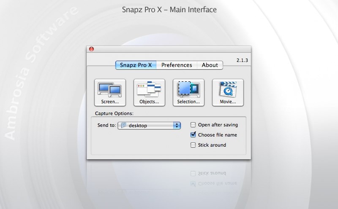
Task: Start a Selection capture
Action: pyautogui.click(x=188, y=92)
